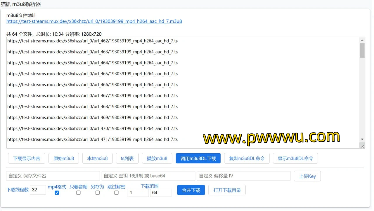Click the file count and duration summary text
The width and height of the screenshot is (374, 211).
pyautogui.click(x=54, y=34)
